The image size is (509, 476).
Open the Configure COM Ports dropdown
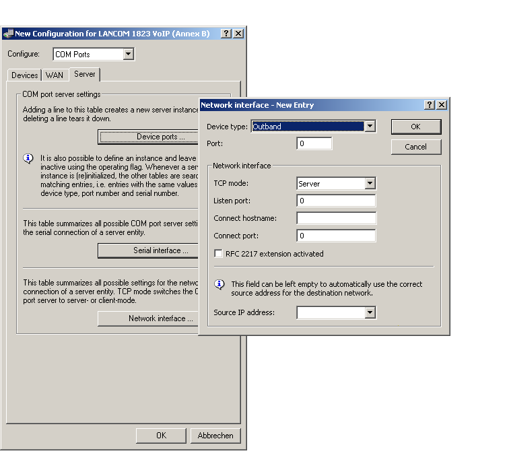pos(129,55)
